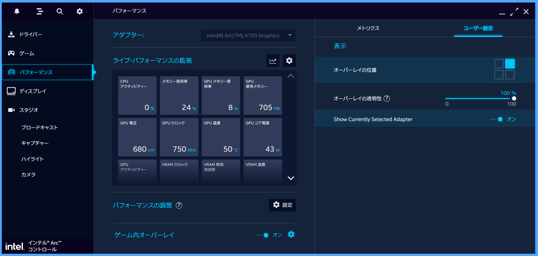Select the GPU 使用メモリー tile
This screenshot has width=538, height=256.
coord(263,95)
